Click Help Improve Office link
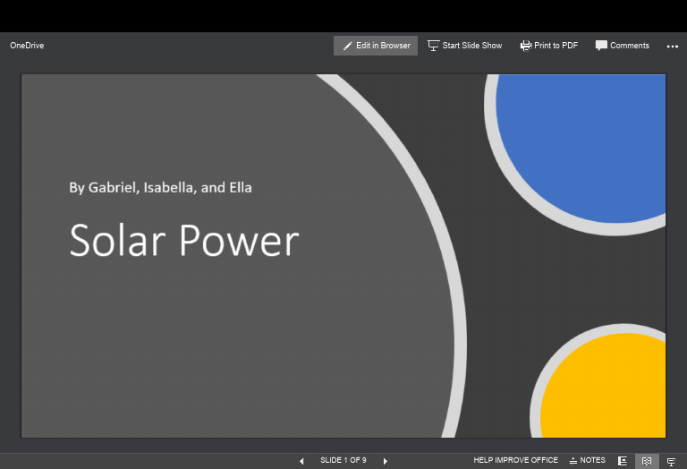This screenshot has width=687, height=469. 515,461
